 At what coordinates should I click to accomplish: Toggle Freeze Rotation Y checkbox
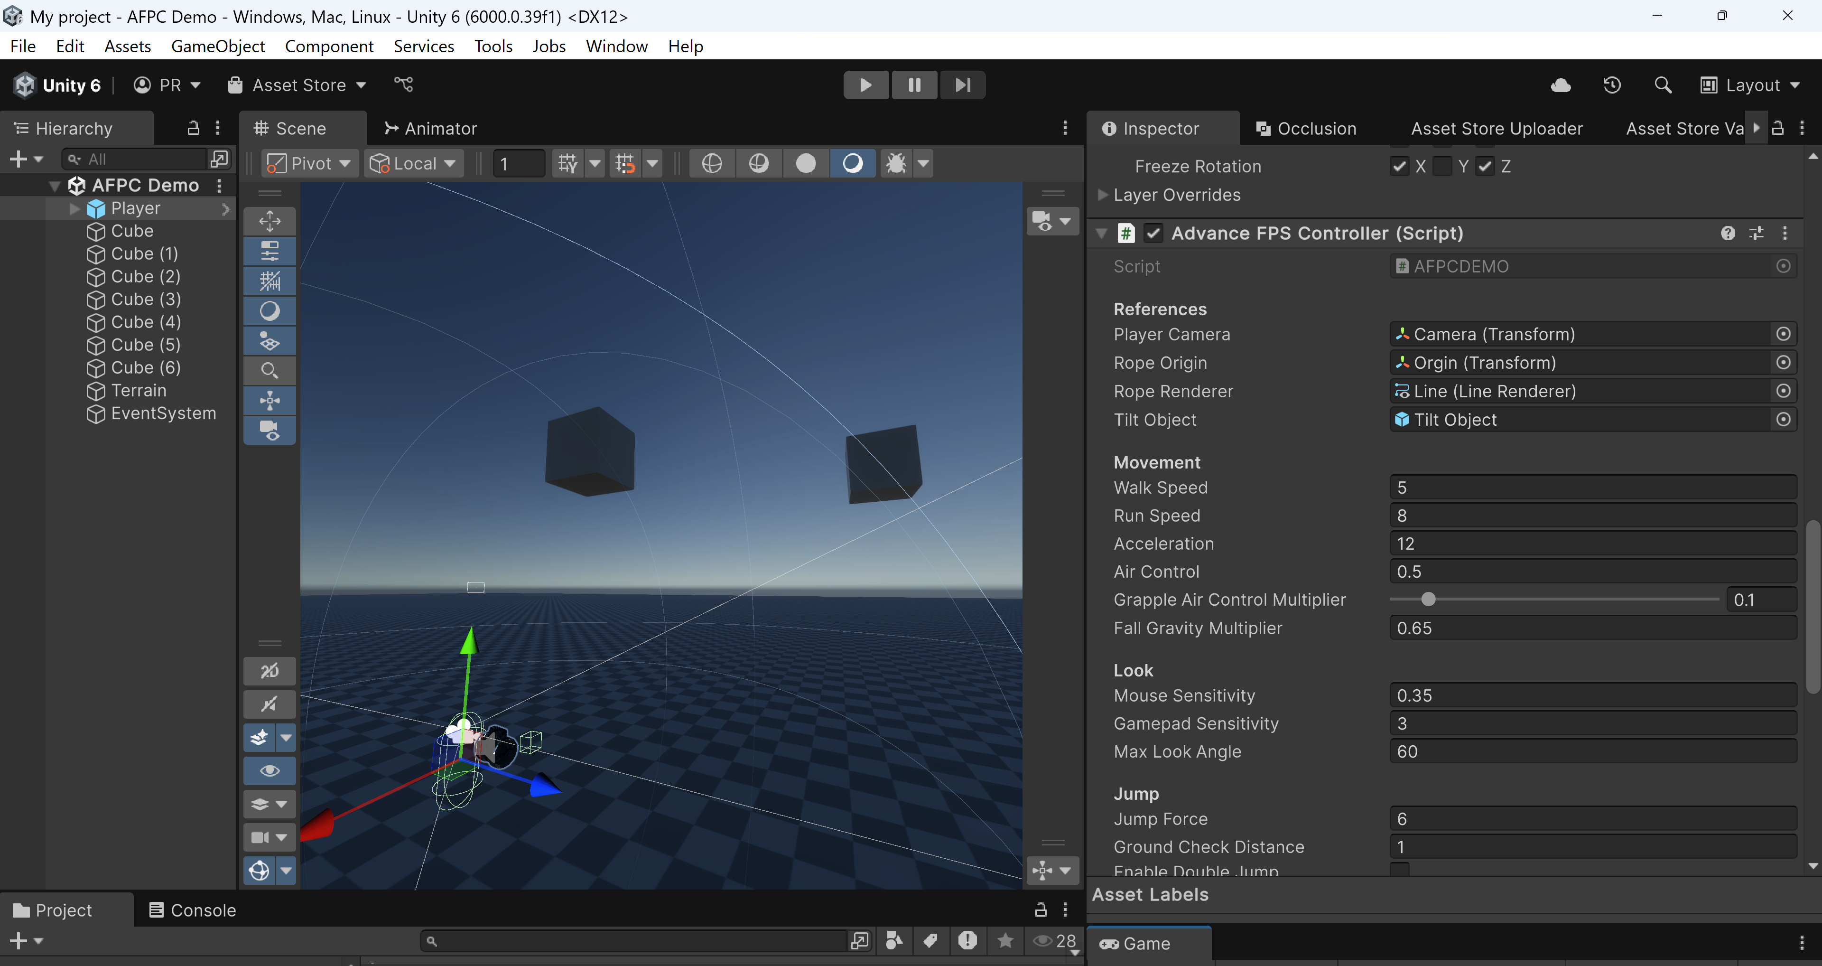click(1442, 166)
